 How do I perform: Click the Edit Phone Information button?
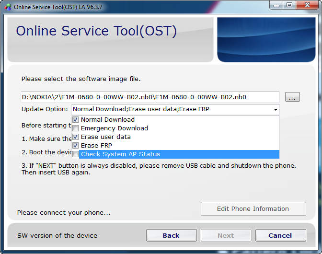tap(253, 208)
